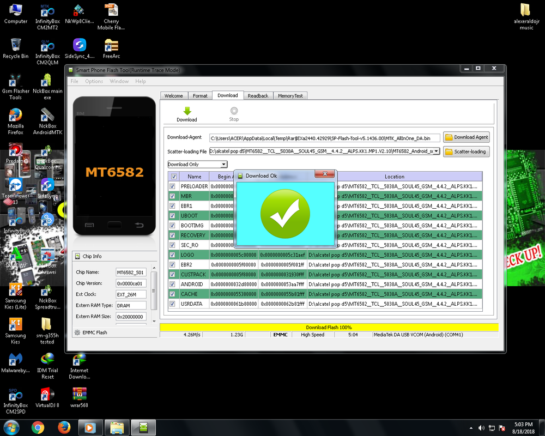Open Chrome from the taskbar
545x436 pixels.
38,428
